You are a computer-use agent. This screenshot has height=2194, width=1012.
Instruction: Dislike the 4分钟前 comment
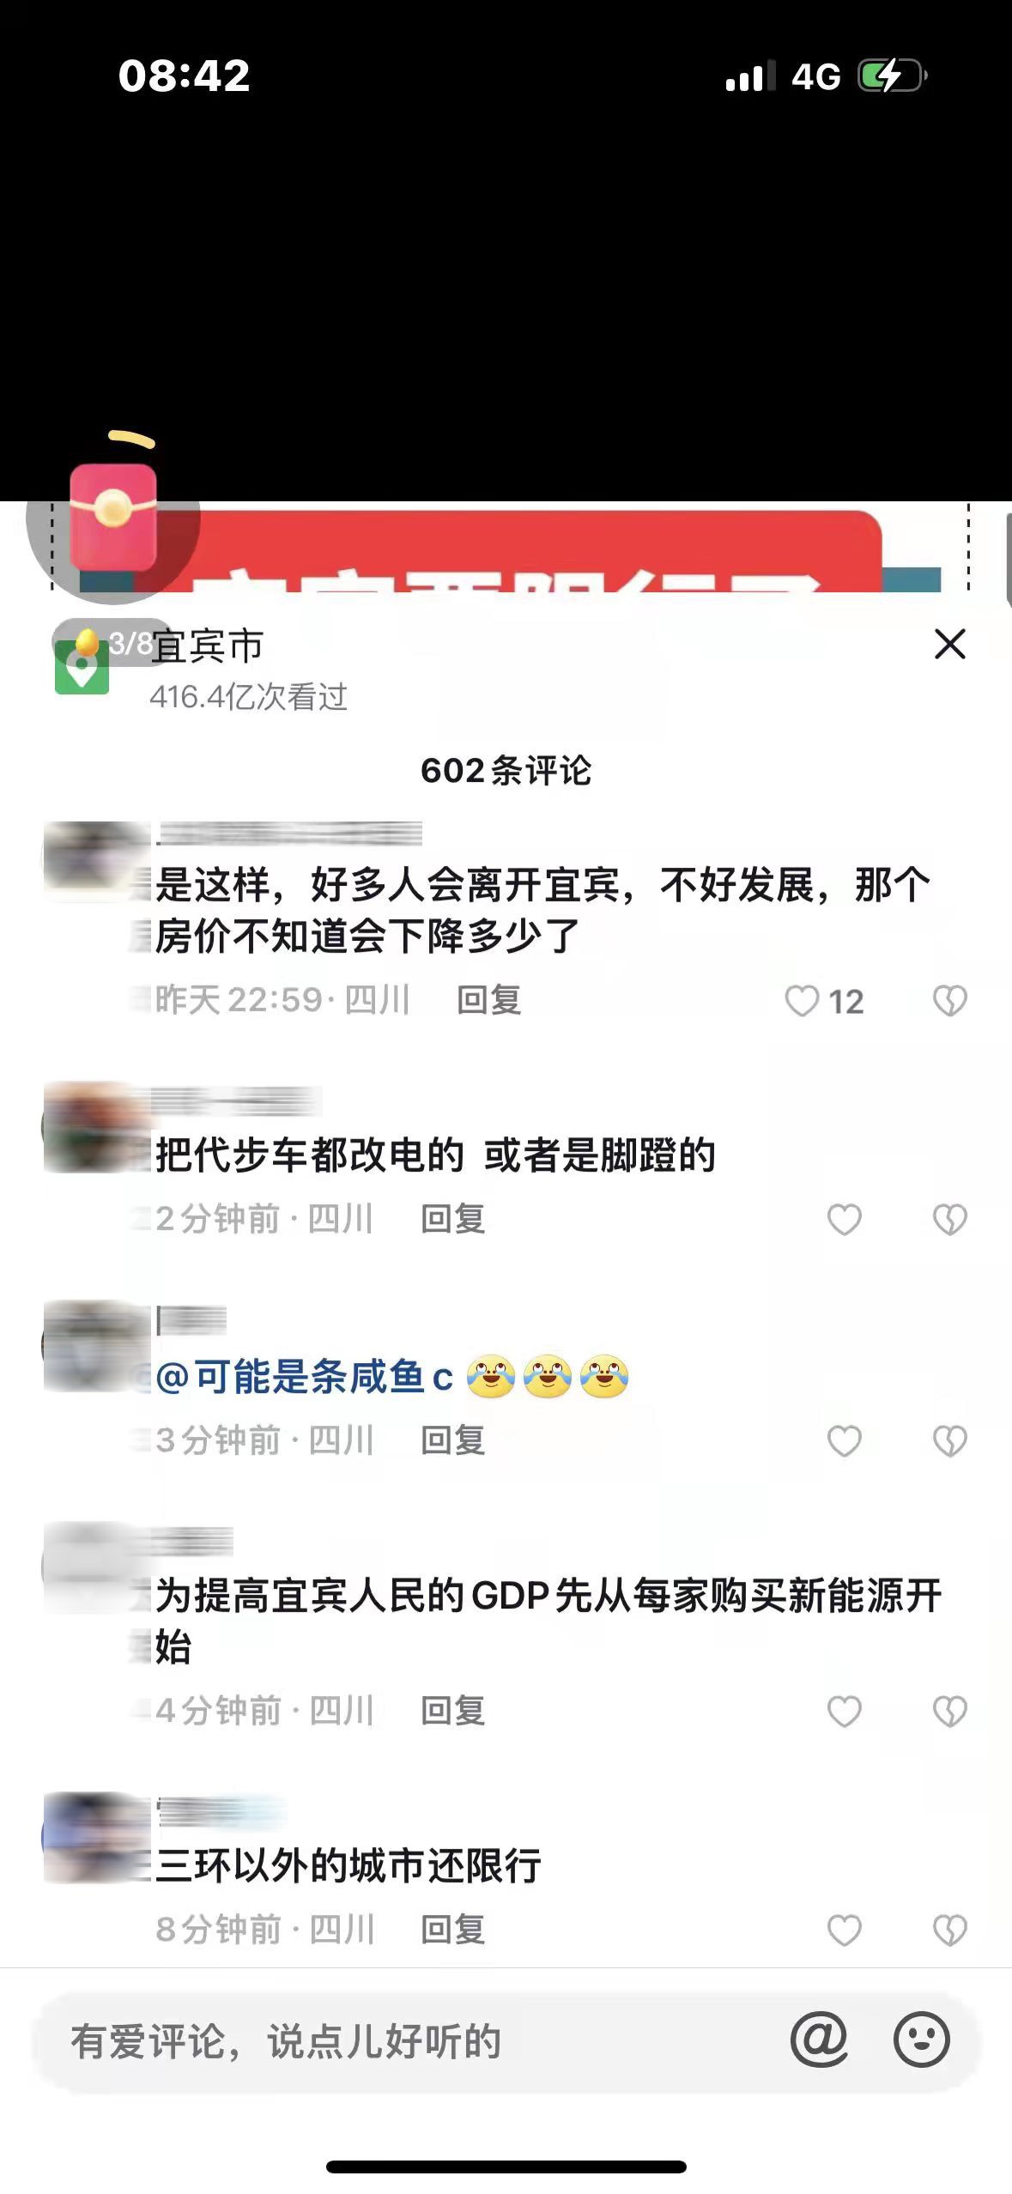coord(949,1711)
